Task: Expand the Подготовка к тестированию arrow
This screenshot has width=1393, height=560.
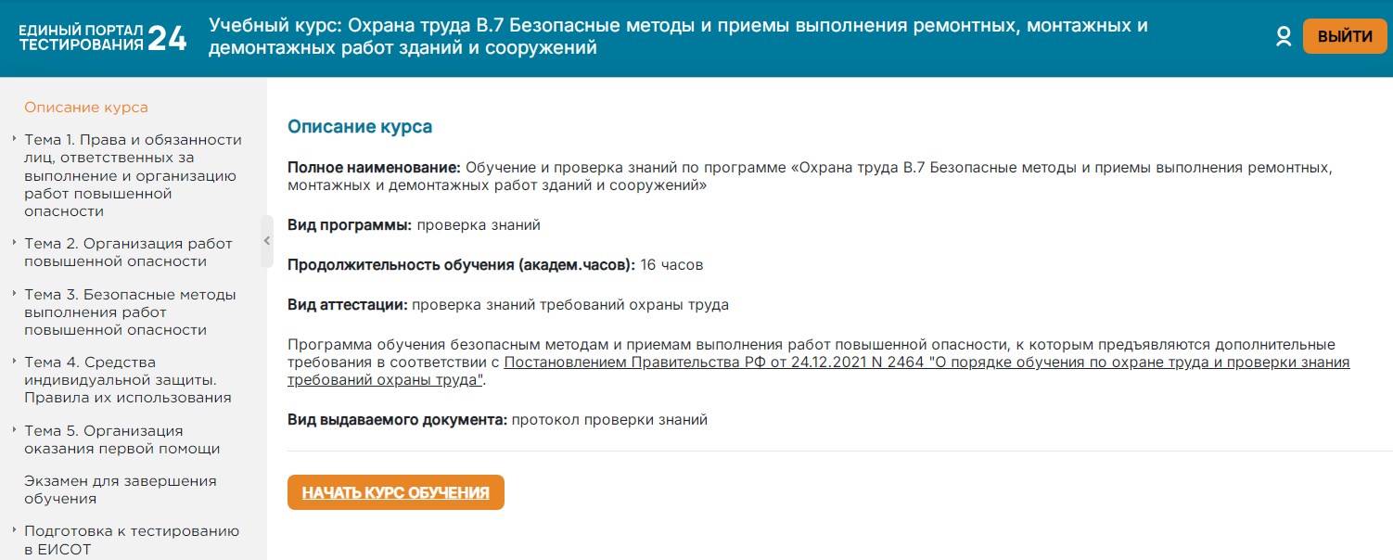Action: click(x=15, y=530)
